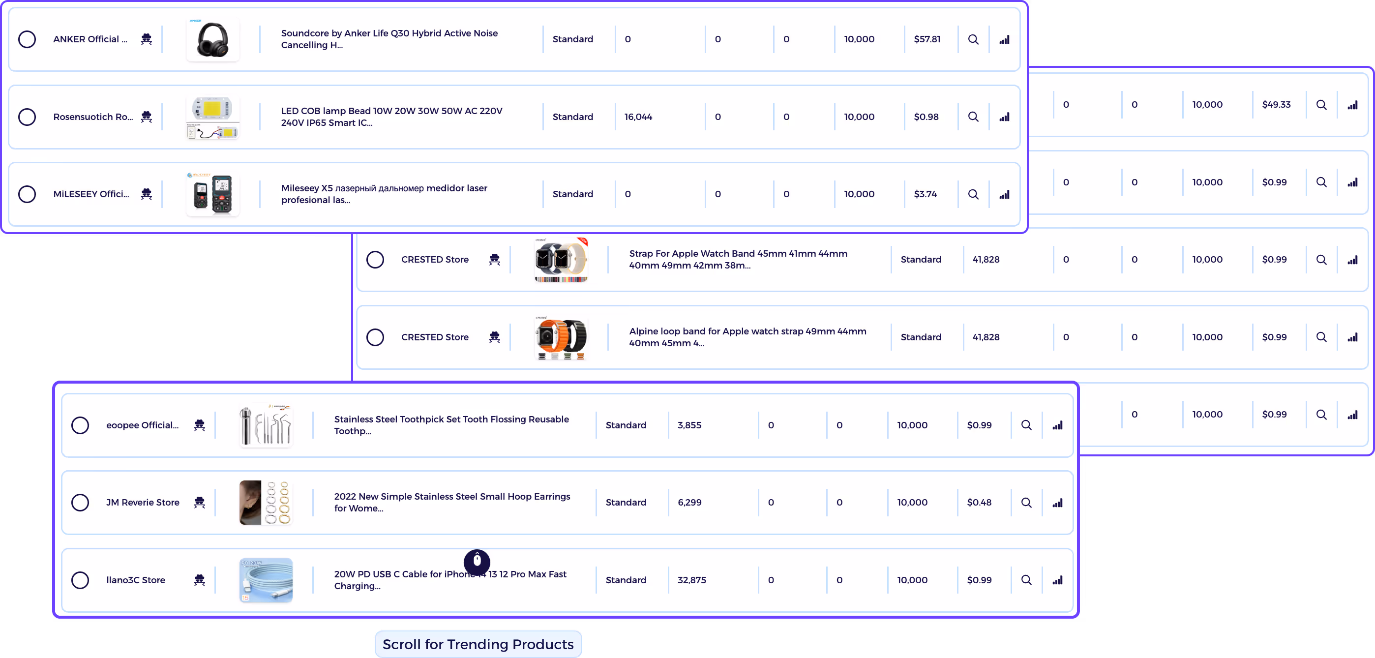Click magnifier icon for Mileseey X5 row
Viewport: 1375px width, 658px height.
tap(973, 194)
